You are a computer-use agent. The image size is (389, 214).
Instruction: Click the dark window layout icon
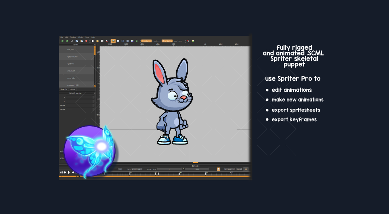[x=123, y=41]
